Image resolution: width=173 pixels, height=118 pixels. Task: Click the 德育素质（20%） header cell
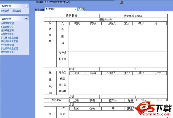point(134,16)
